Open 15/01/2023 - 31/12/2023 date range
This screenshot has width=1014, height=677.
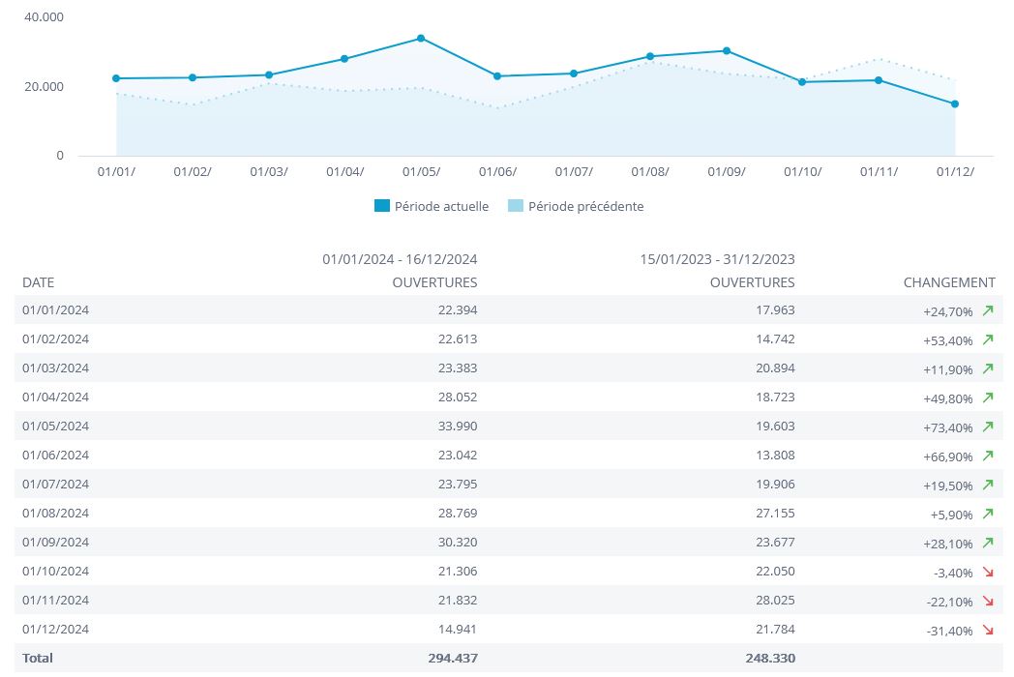coord(717,259)
